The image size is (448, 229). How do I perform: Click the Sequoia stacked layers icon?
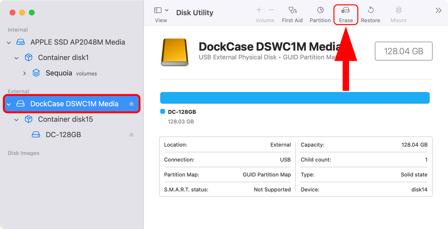coord(36,73)
